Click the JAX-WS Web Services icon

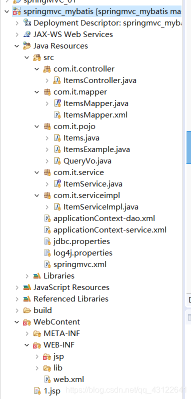pyautogui.click(x=27, y=34)
